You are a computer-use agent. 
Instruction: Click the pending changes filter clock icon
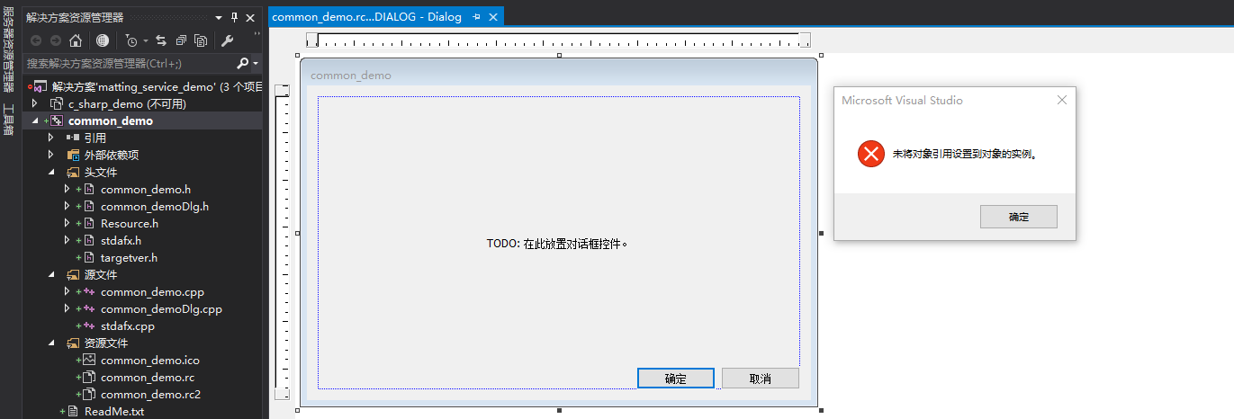pos(132,40)
